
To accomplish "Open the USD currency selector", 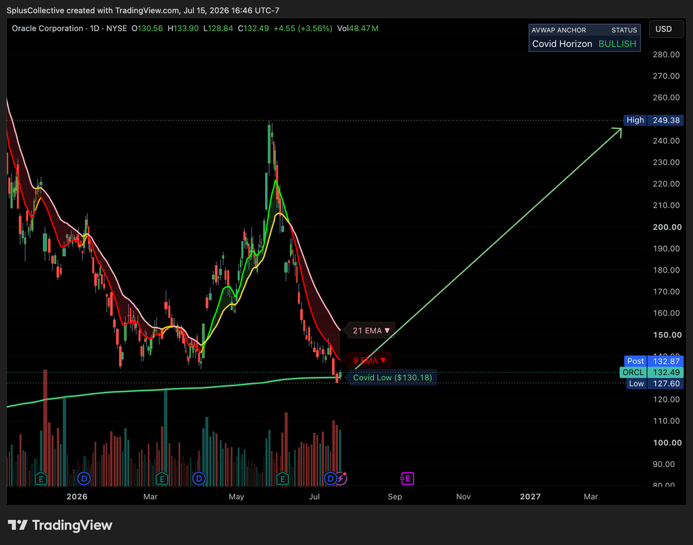I will [x=664, y=29].
